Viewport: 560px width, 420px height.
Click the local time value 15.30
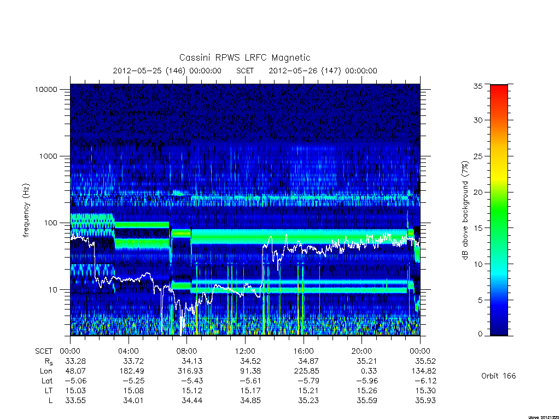[x=425, y=391]
